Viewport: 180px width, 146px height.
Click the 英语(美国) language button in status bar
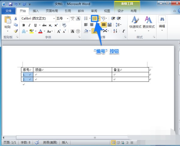[x=50, y=142]
